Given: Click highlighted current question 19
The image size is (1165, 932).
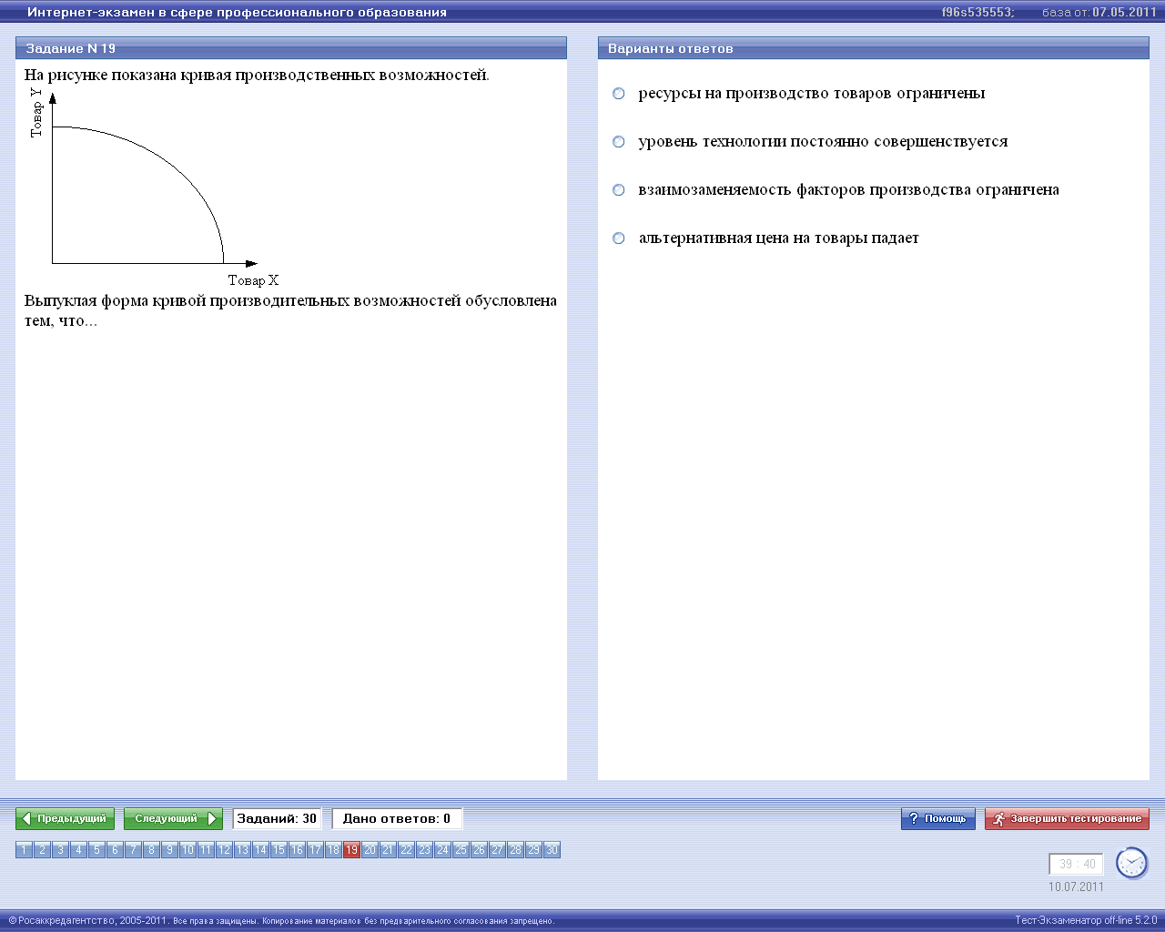Looking at the screenshot, I should point(351,850).
